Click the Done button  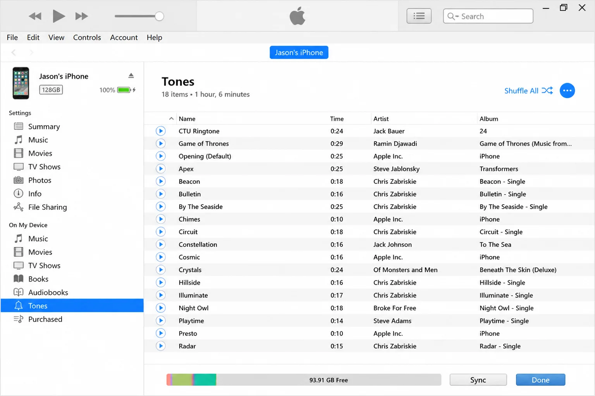tap(540, 380)
